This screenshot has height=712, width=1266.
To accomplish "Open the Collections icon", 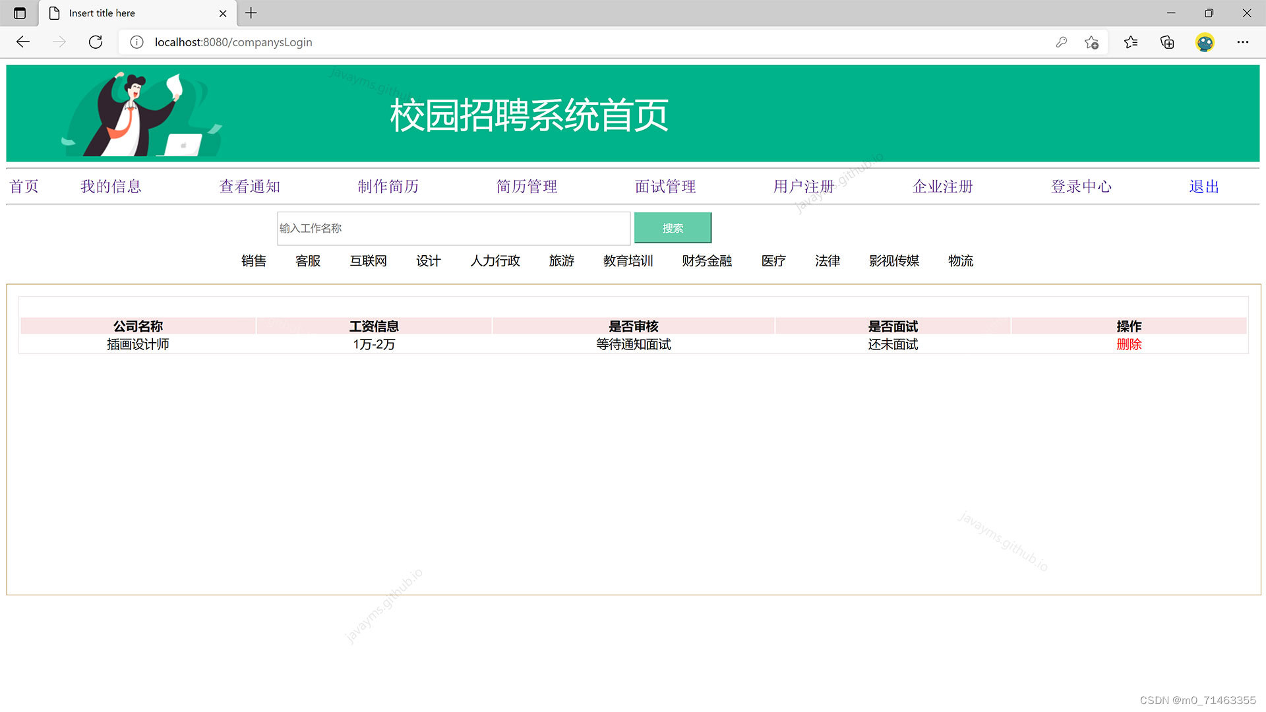I will click(1167, 42).
